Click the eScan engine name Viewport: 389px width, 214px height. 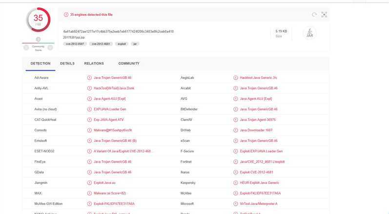(x=185, y=141)
